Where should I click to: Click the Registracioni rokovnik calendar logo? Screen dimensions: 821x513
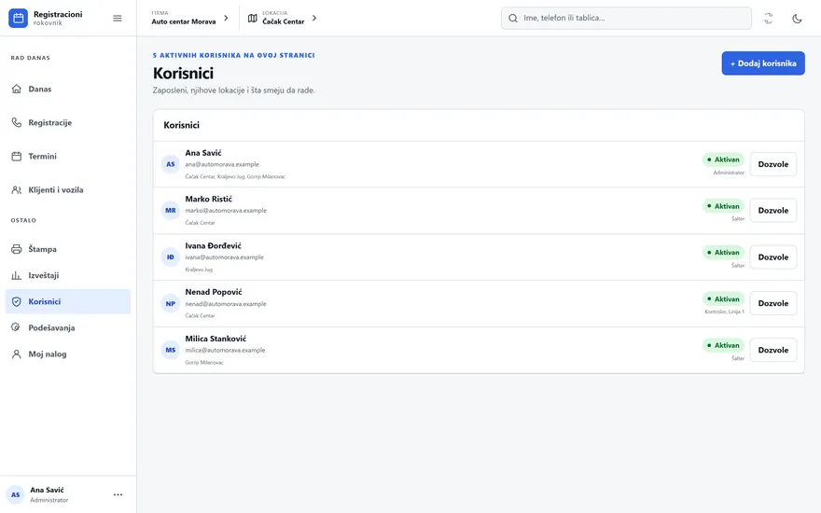click(x=18, y=19)
